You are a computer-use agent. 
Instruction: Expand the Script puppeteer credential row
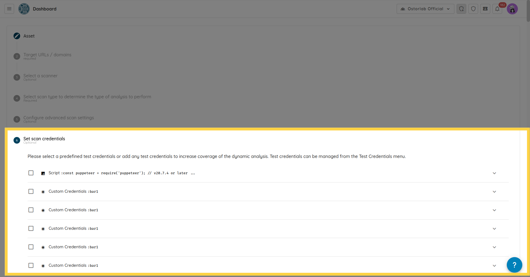click(x=494, y=173)
